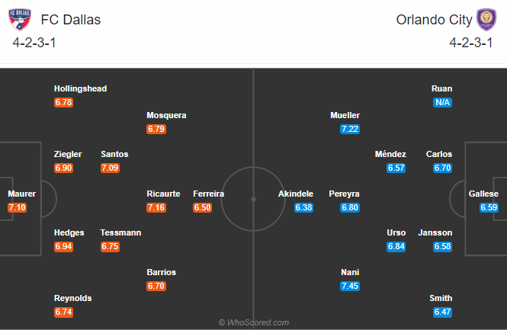Open the WhoScored.com watermark link

tap(253, 322)
